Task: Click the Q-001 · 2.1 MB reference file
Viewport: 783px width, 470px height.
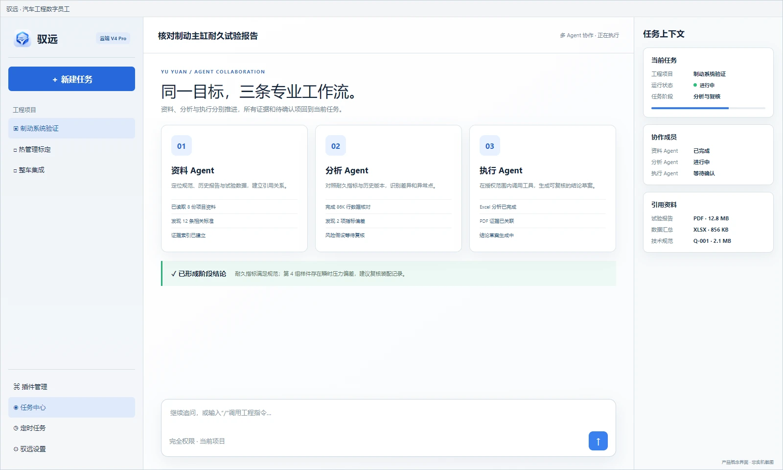Action: [712, 241]
